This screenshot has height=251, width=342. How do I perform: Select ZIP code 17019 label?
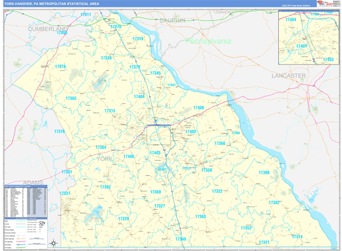[x=60, y=67]
